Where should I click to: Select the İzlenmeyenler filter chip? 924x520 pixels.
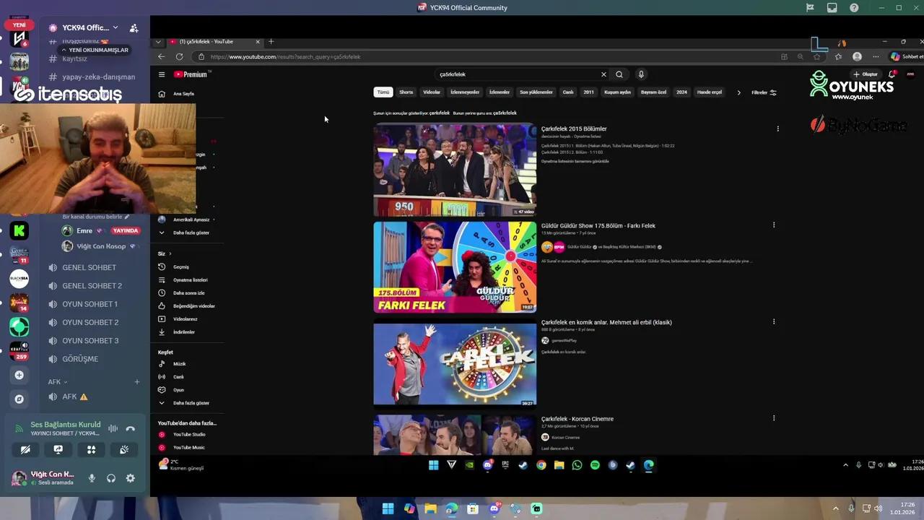coord(465,92)
